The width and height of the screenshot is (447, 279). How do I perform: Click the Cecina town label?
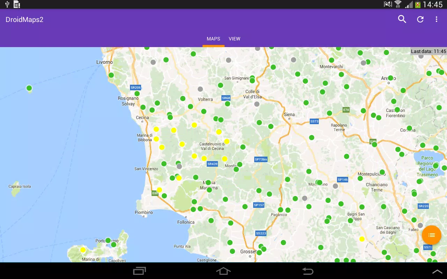[x=142, y=118]
